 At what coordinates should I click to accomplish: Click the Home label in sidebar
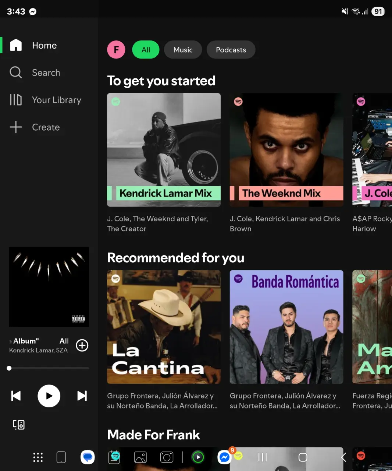point(44,45)
